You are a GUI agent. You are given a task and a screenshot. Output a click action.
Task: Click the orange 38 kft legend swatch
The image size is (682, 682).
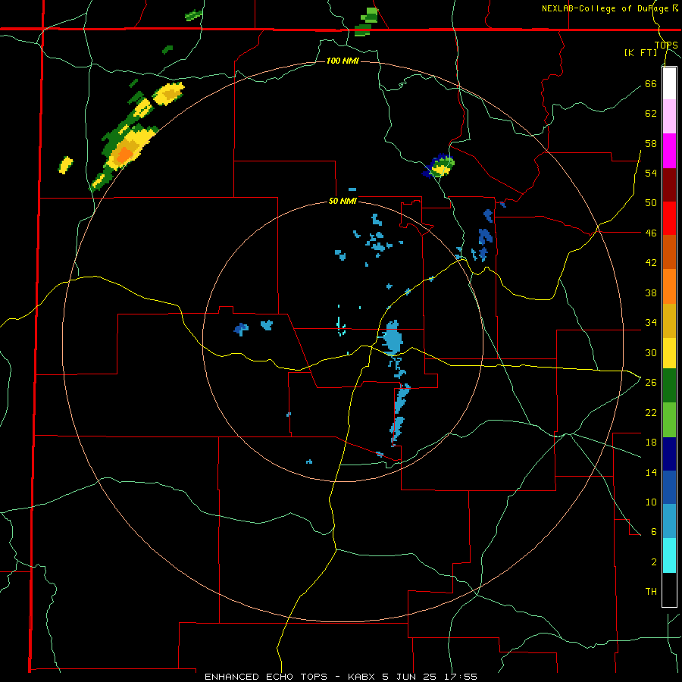(669, 286)
